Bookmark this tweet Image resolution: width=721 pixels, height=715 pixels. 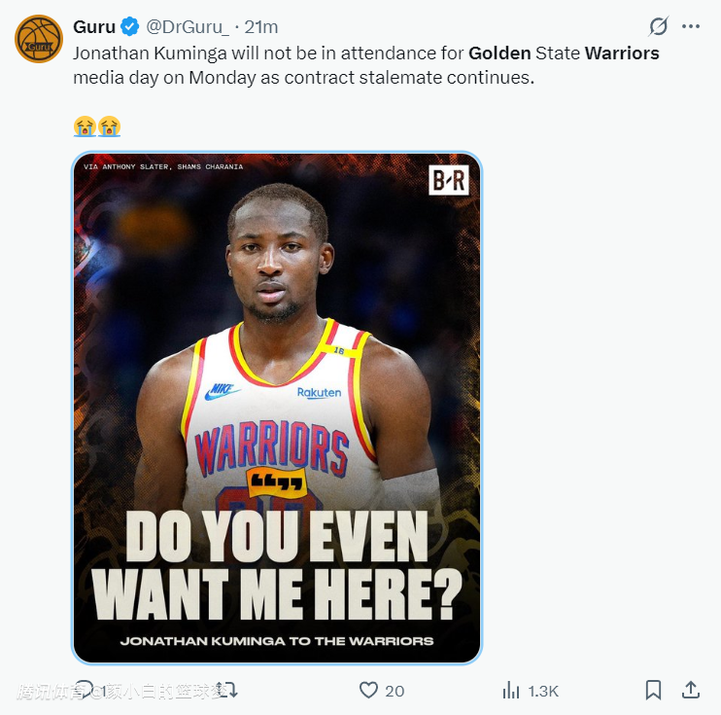coord(654,691)
